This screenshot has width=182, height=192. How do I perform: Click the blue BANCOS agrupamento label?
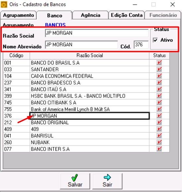point(55,25)
